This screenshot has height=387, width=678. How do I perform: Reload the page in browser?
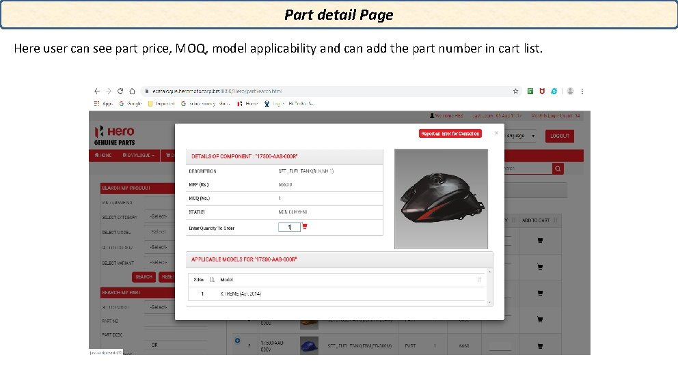(120, 91)
